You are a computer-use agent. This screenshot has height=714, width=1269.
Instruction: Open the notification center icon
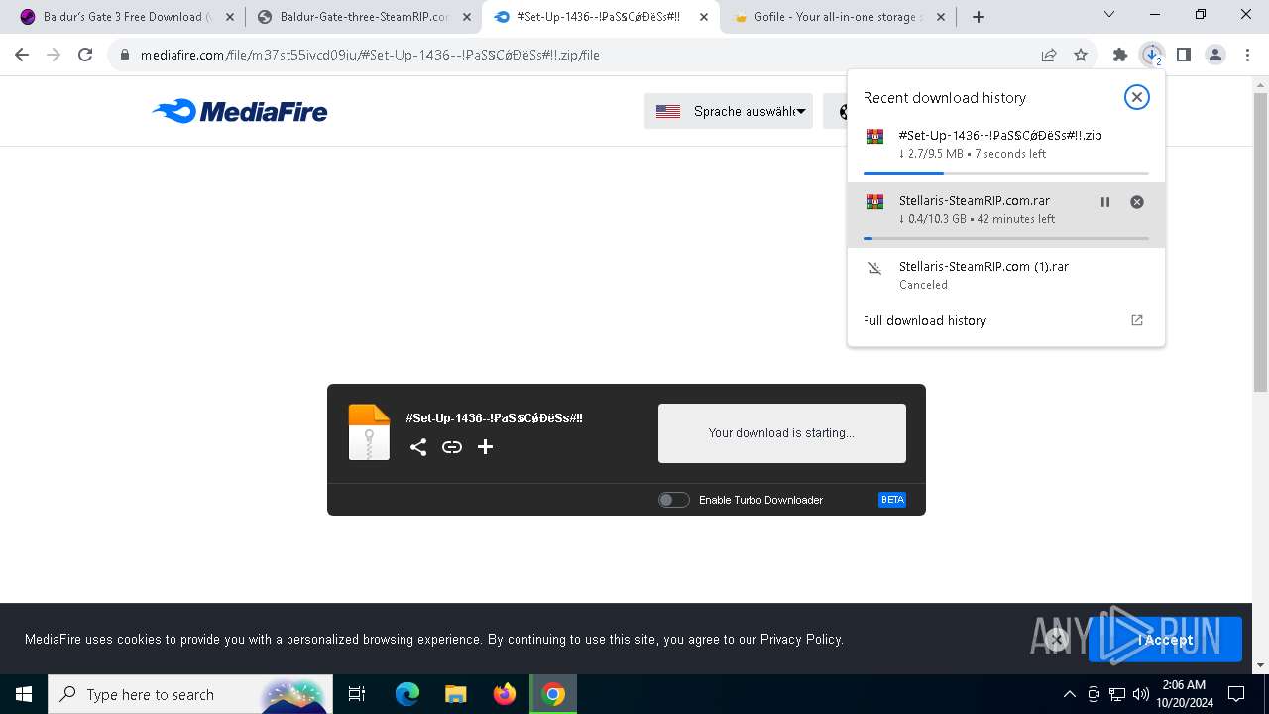[1236, 694]
